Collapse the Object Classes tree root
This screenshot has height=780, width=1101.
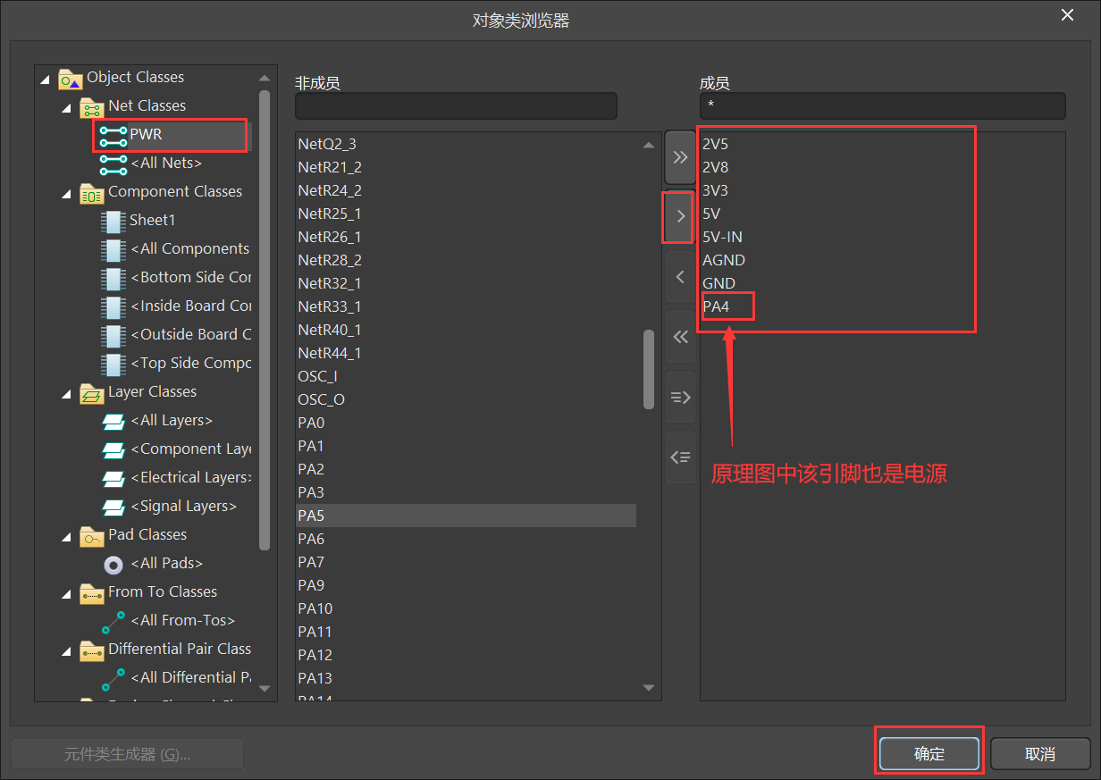pyautogui.click(x=46, y=79)
